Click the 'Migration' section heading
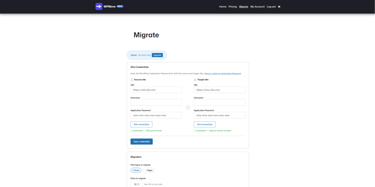Viewport: 375px width, 187px height. coord(136,157)
